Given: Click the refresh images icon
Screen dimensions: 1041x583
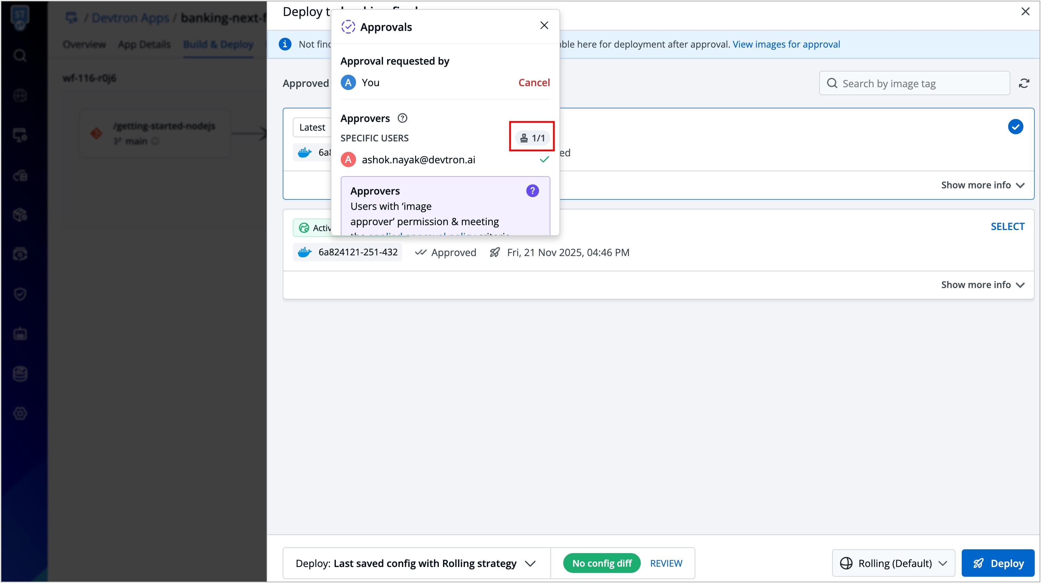Looking at the screenshot, I should coord(1024,84).
